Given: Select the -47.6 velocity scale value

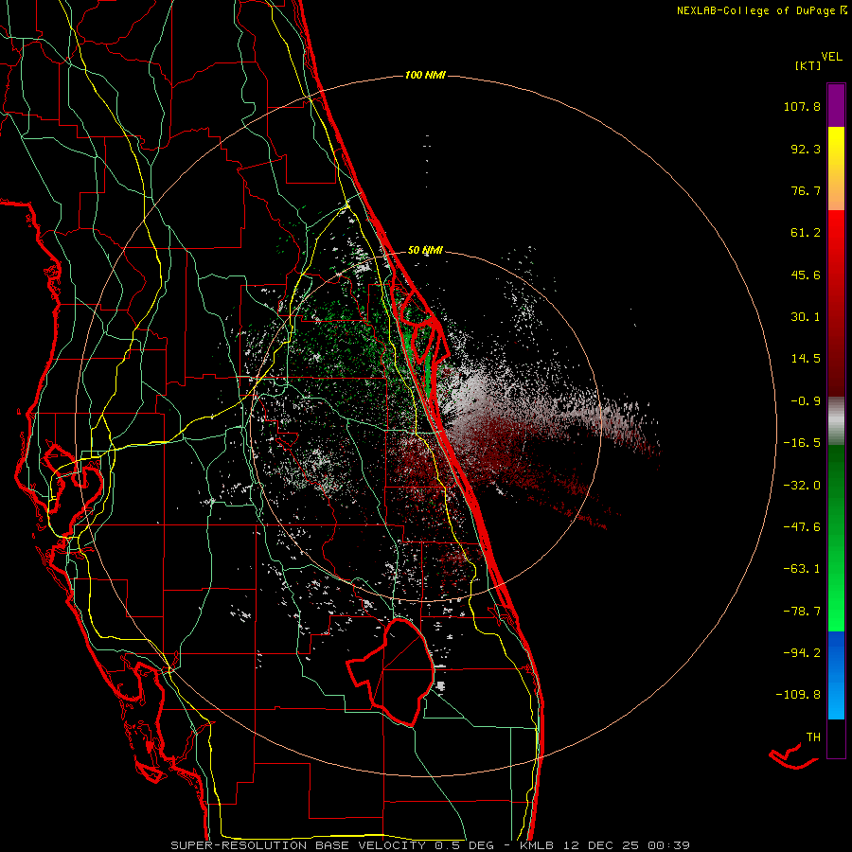Looking at the screenshot, I should [802, 527].
